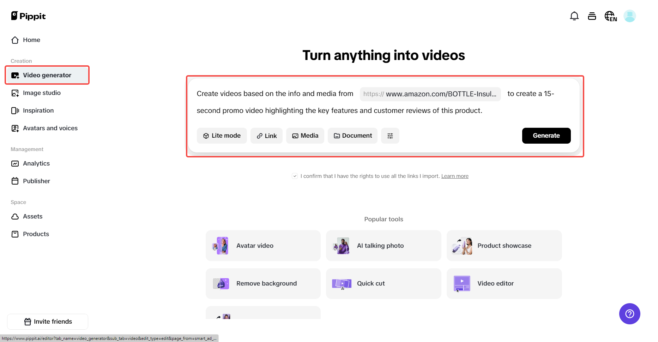This screenshot has width=658, height=342.
Task: Open the Avatar video tool card
Action: 263,246
